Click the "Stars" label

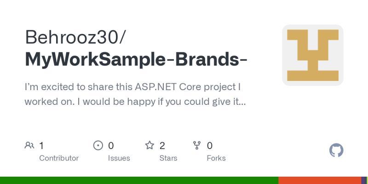[168, 158]
